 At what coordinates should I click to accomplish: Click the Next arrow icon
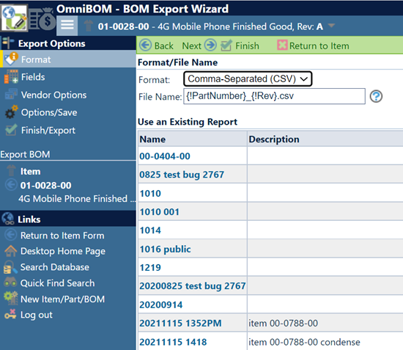[210, 45]
